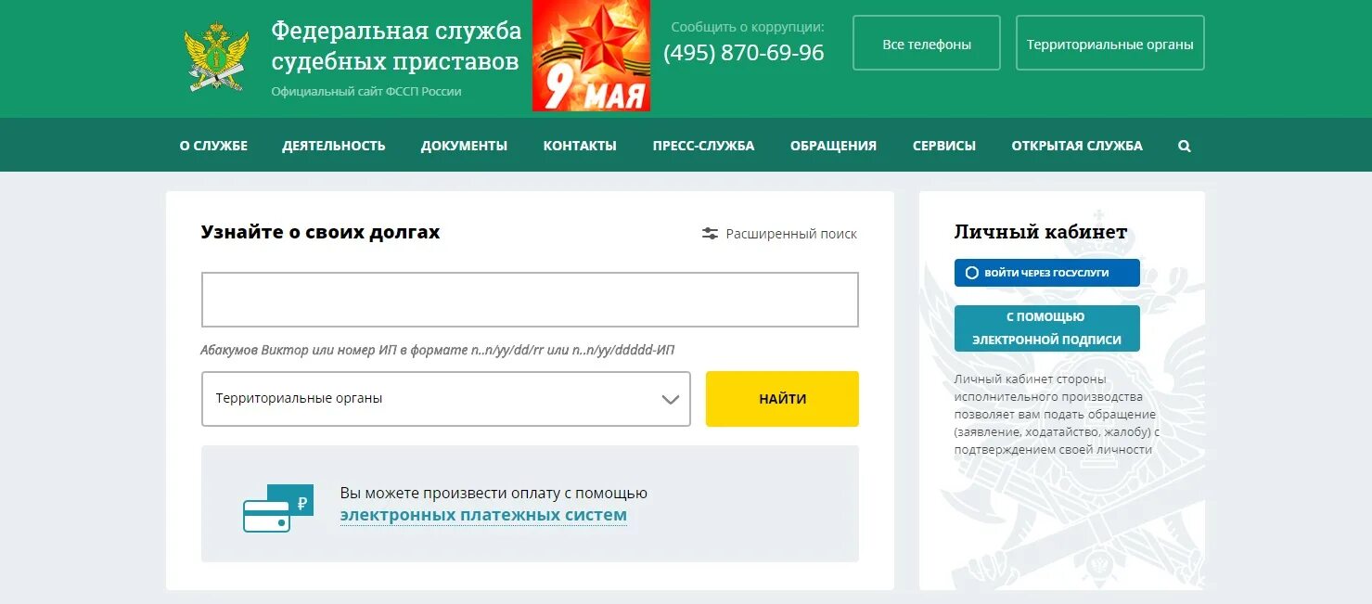Click Все телефоны button

pos(927,43)
